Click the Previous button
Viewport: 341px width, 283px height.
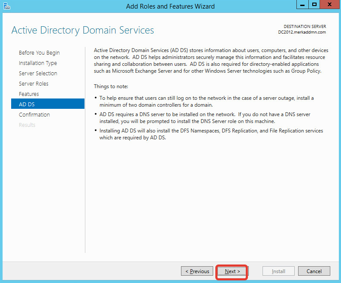pyautogui.click(x=197, y=271)
